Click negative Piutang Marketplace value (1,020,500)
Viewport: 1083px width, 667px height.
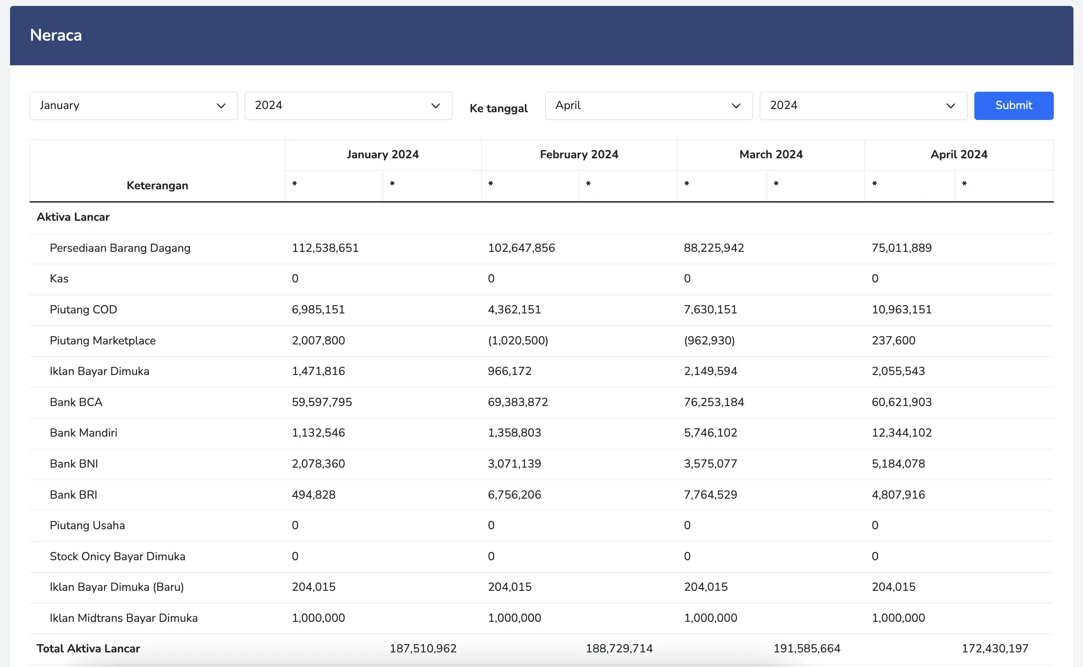(518, 341)
